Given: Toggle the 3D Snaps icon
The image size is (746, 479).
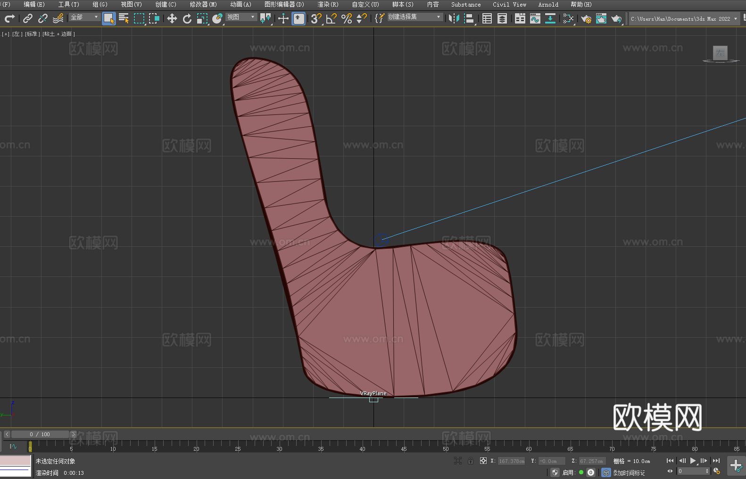Looking at the screenshot, I should coord(316,18).
